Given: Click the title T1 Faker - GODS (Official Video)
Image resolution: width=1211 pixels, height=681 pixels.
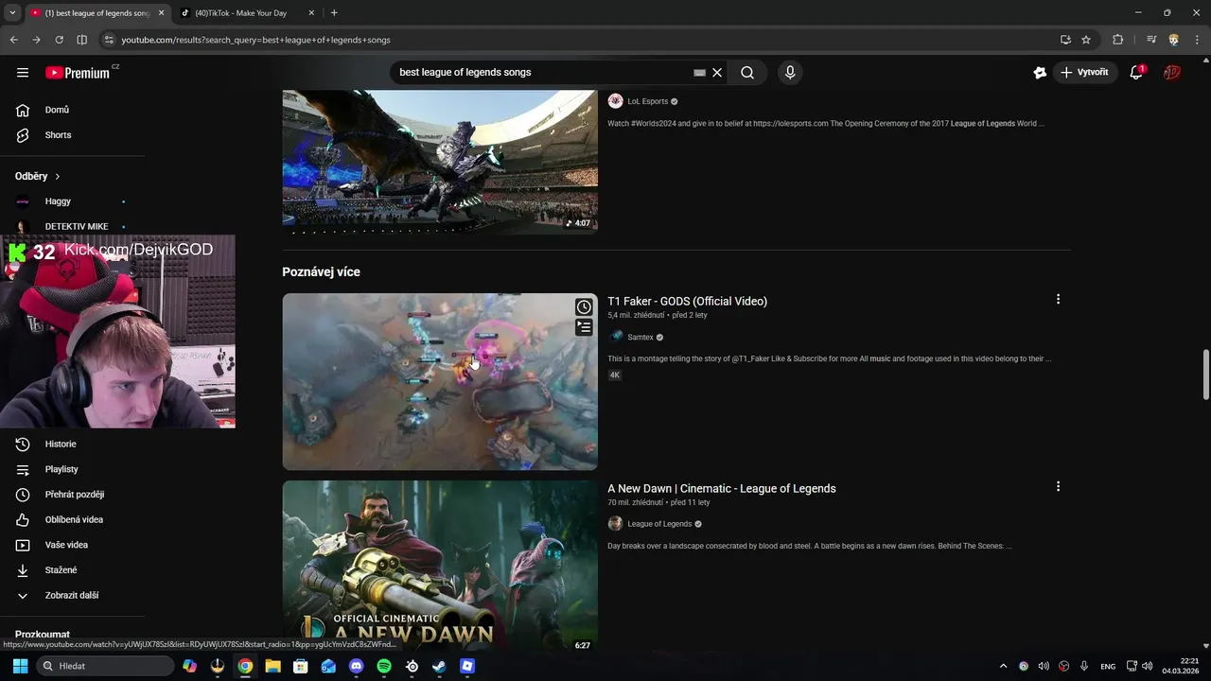Looking at the screenshot, I should tap(687, 301).
